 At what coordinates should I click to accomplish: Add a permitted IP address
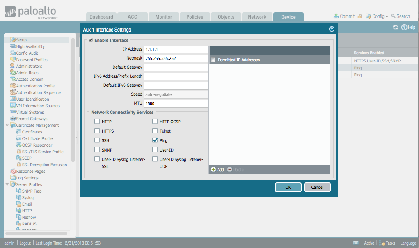(218, 170)
